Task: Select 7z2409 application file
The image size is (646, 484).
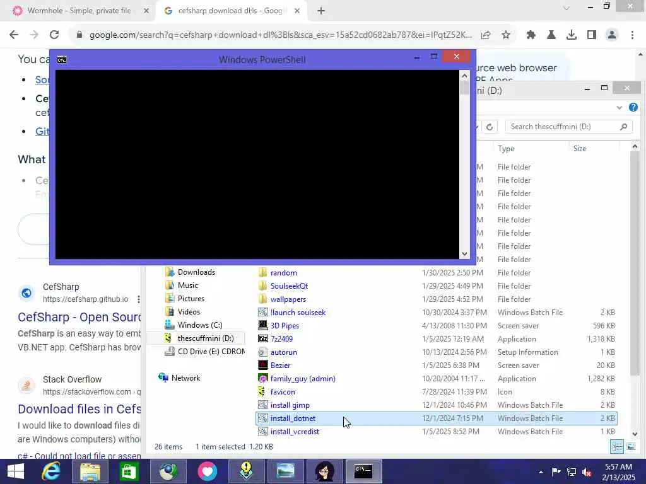Action: 281,338
